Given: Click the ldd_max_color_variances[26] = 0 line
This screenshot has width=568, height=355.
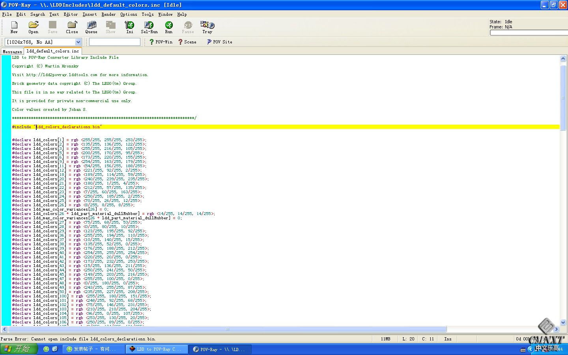Looking at the screenshot, I should pyautogui.click(x=60, y=209).
